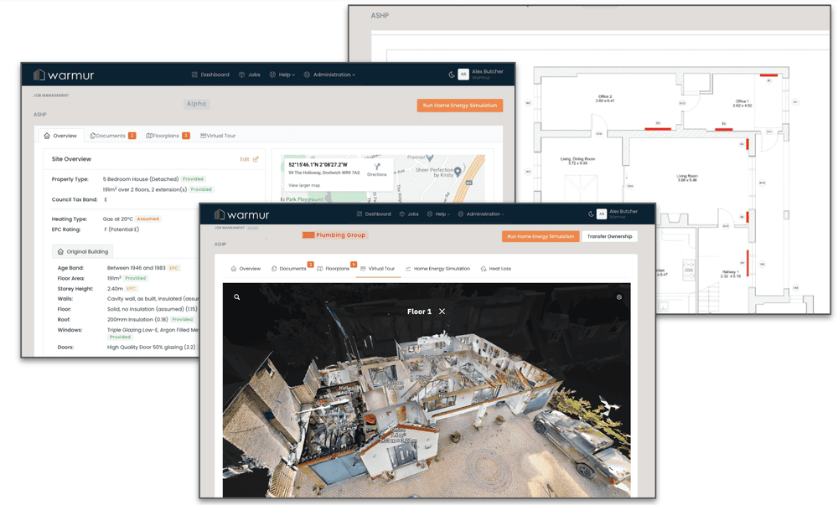This screenshot has width=838, height=505.
Task: Toggle dark mode moon in the Plumbing Group window
Action: [591, 214]
